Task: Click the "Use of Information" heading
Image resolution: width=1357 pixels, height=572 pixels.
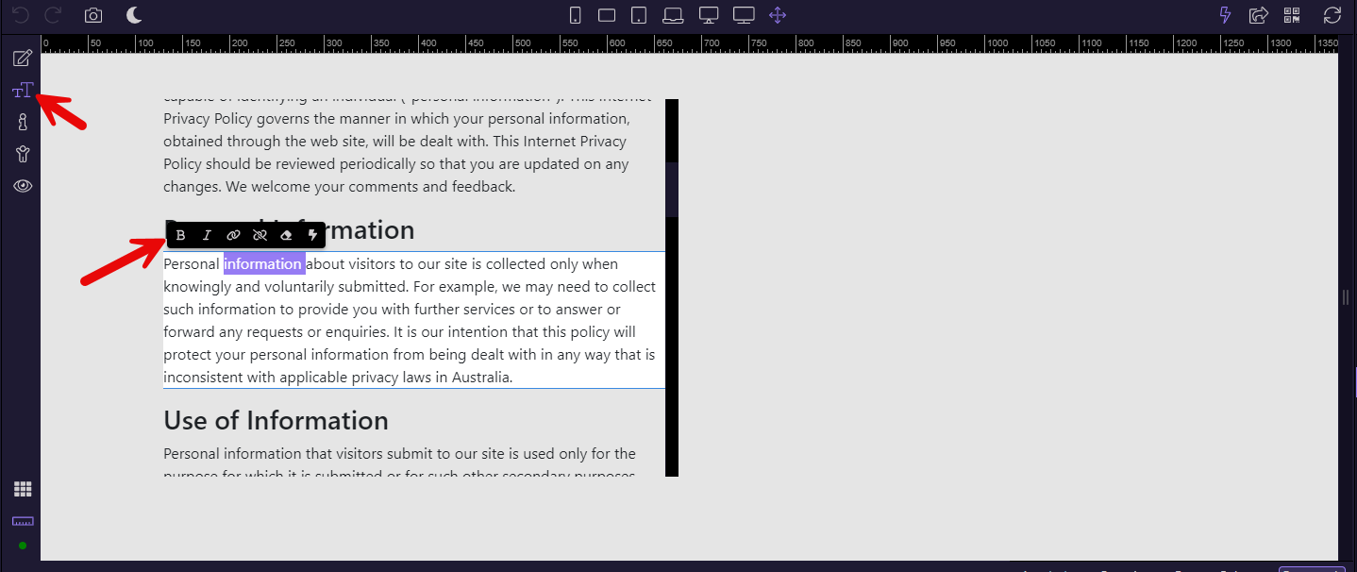Action: 276,420
